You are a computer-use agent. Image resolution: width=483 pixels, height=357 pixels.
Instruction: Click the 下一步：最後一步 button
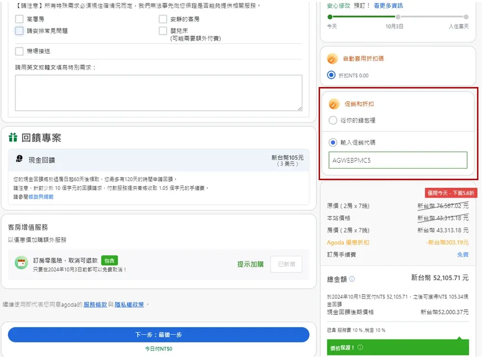[x=158, y=334]
